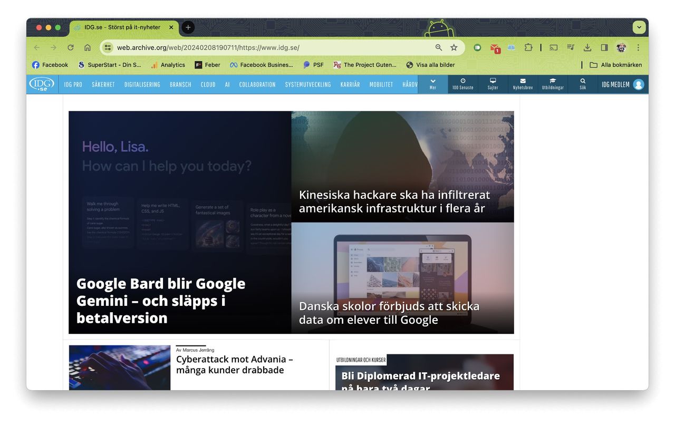Screen dimensions: 675x425
Task: Open the Cast icon in browser toolbar
Action: (x=553, y=47)
